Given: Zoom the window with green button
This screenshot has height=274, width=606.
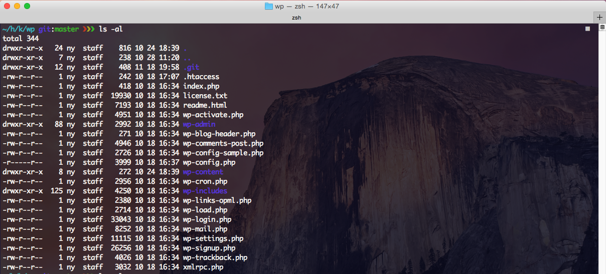Looking at the screenshot, I should tap(27, 6).
